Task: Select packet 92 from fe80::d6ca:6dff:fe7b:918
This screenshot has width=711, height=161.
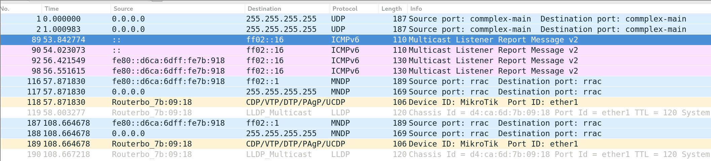Action: pyautogui.click(x=355, y=61)
